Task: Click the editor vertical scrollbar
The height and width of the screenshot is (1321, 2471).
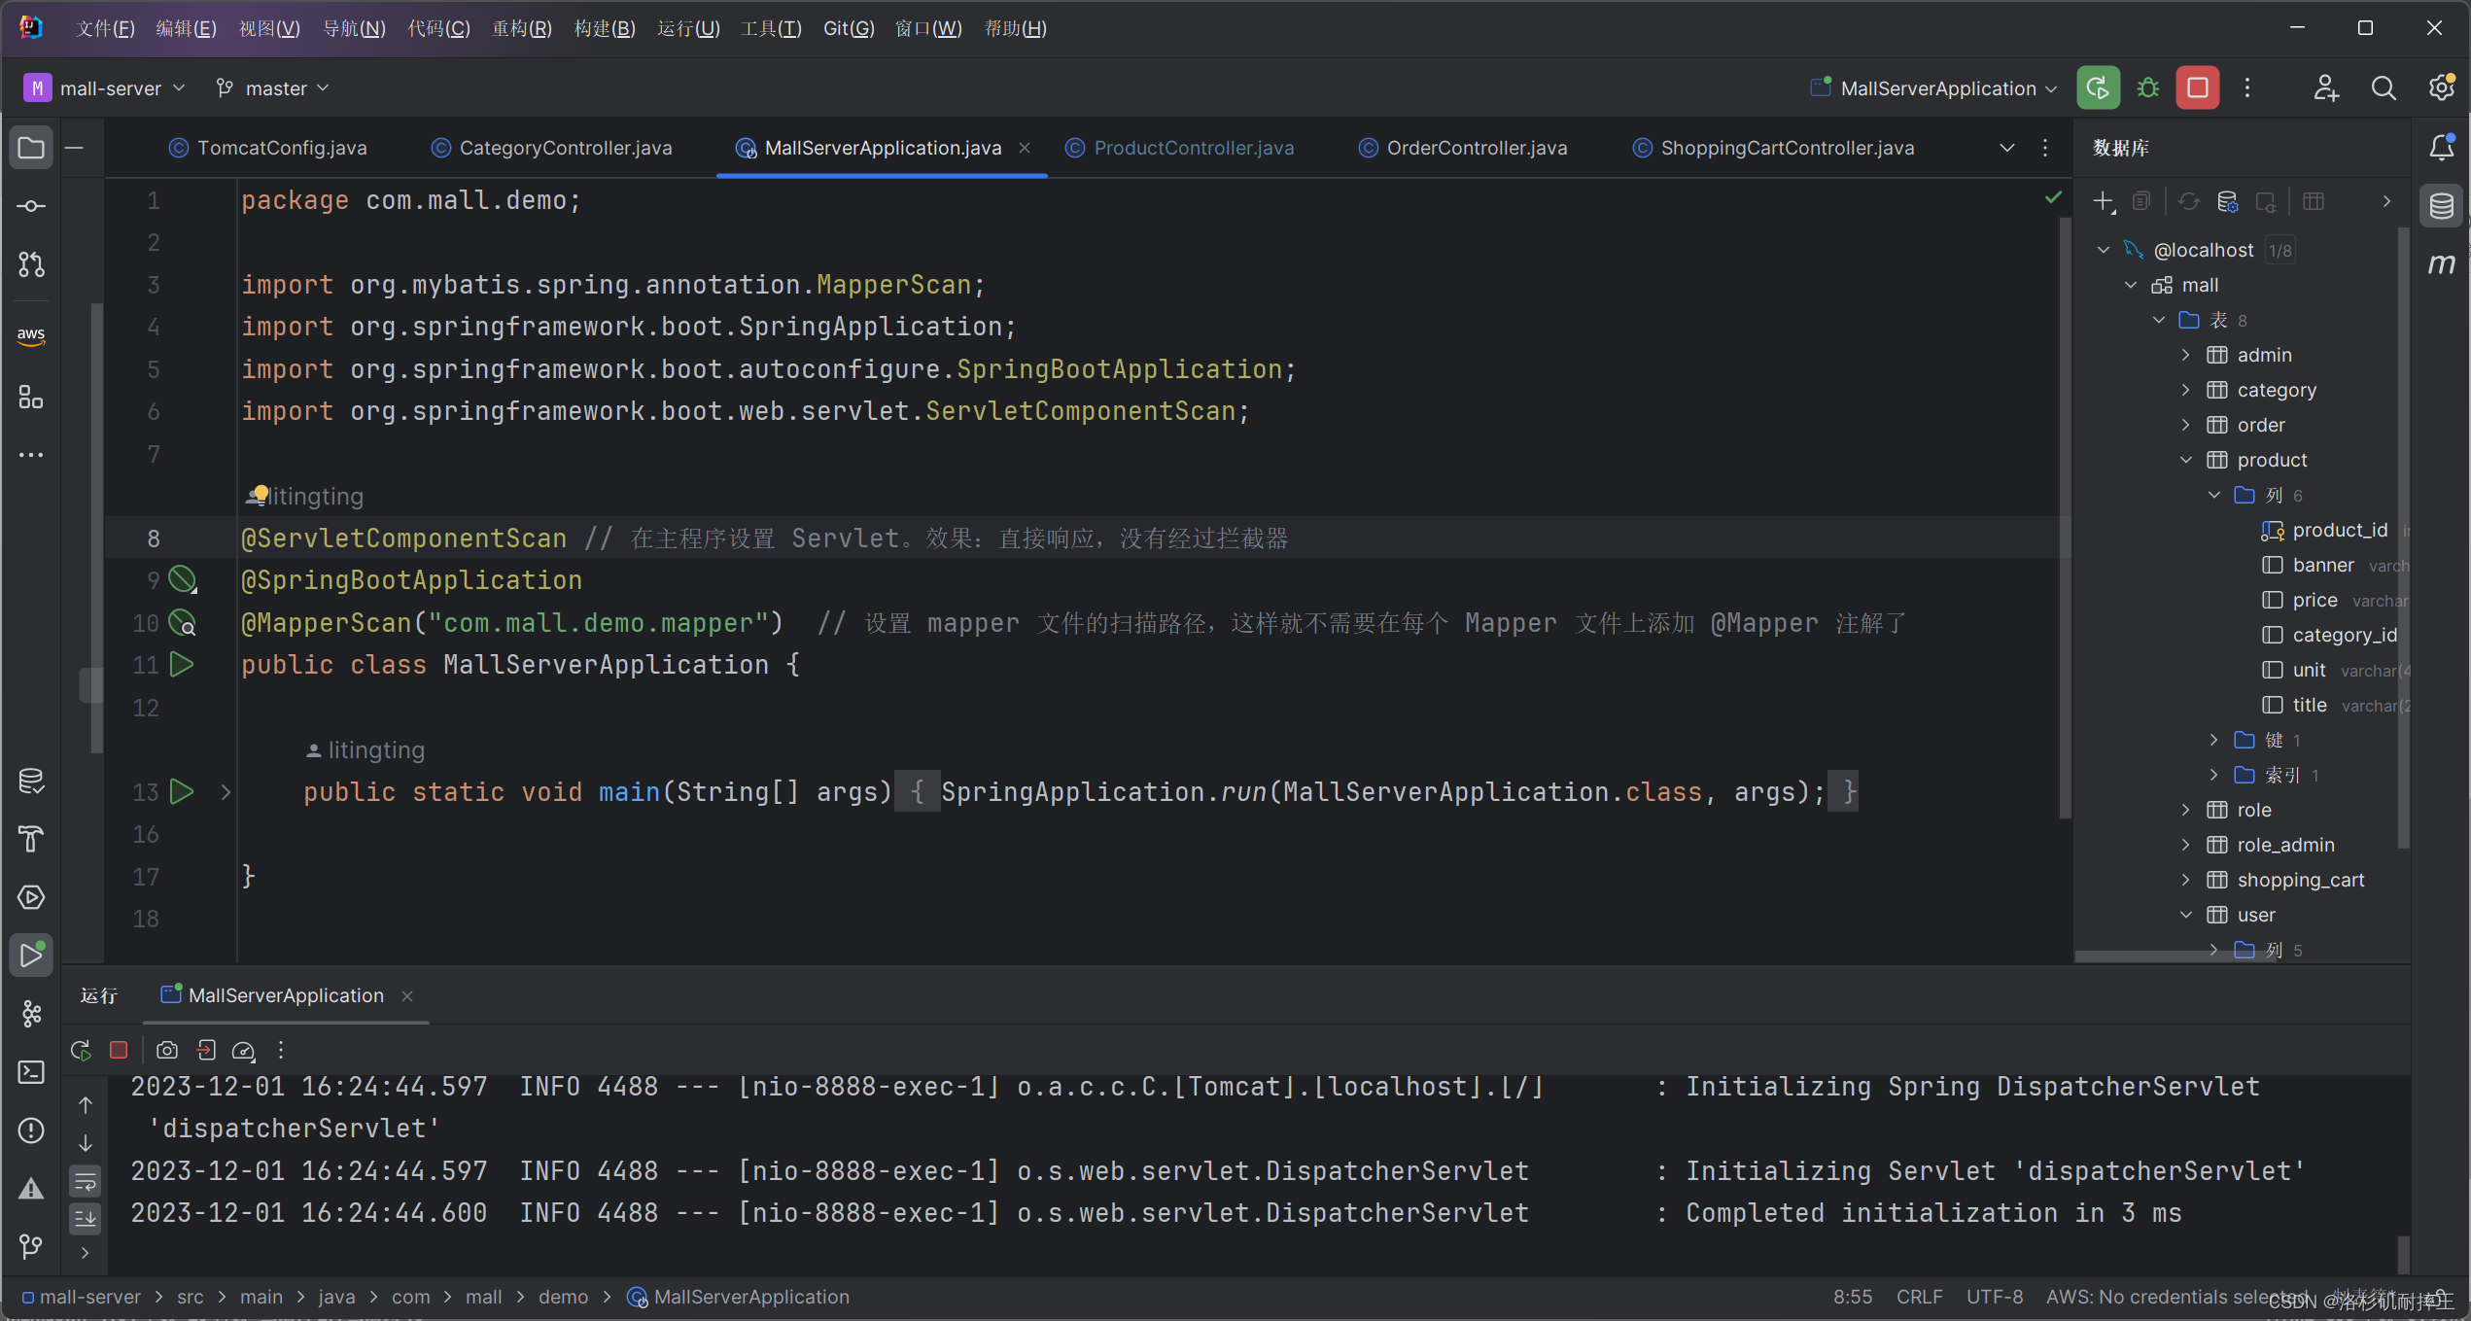Action: (x=2065, y=518)
